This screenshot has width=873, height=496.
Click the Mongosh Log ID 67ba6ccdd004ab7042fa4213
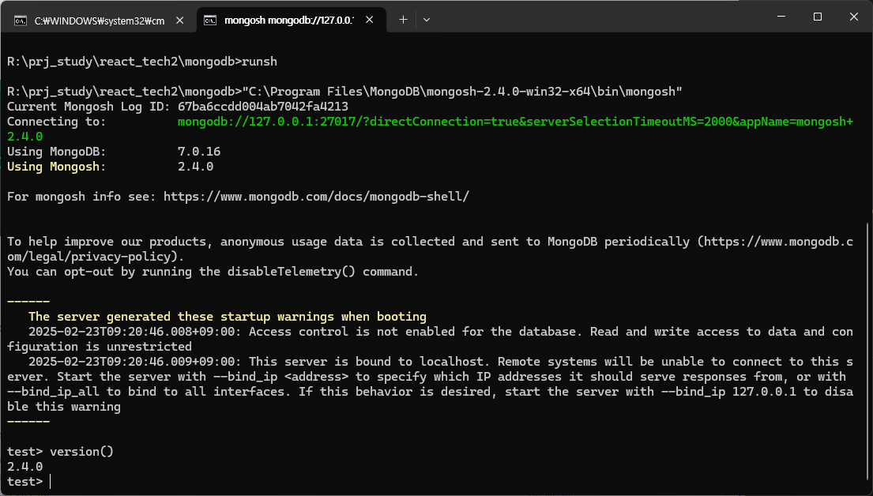[263, 107]
